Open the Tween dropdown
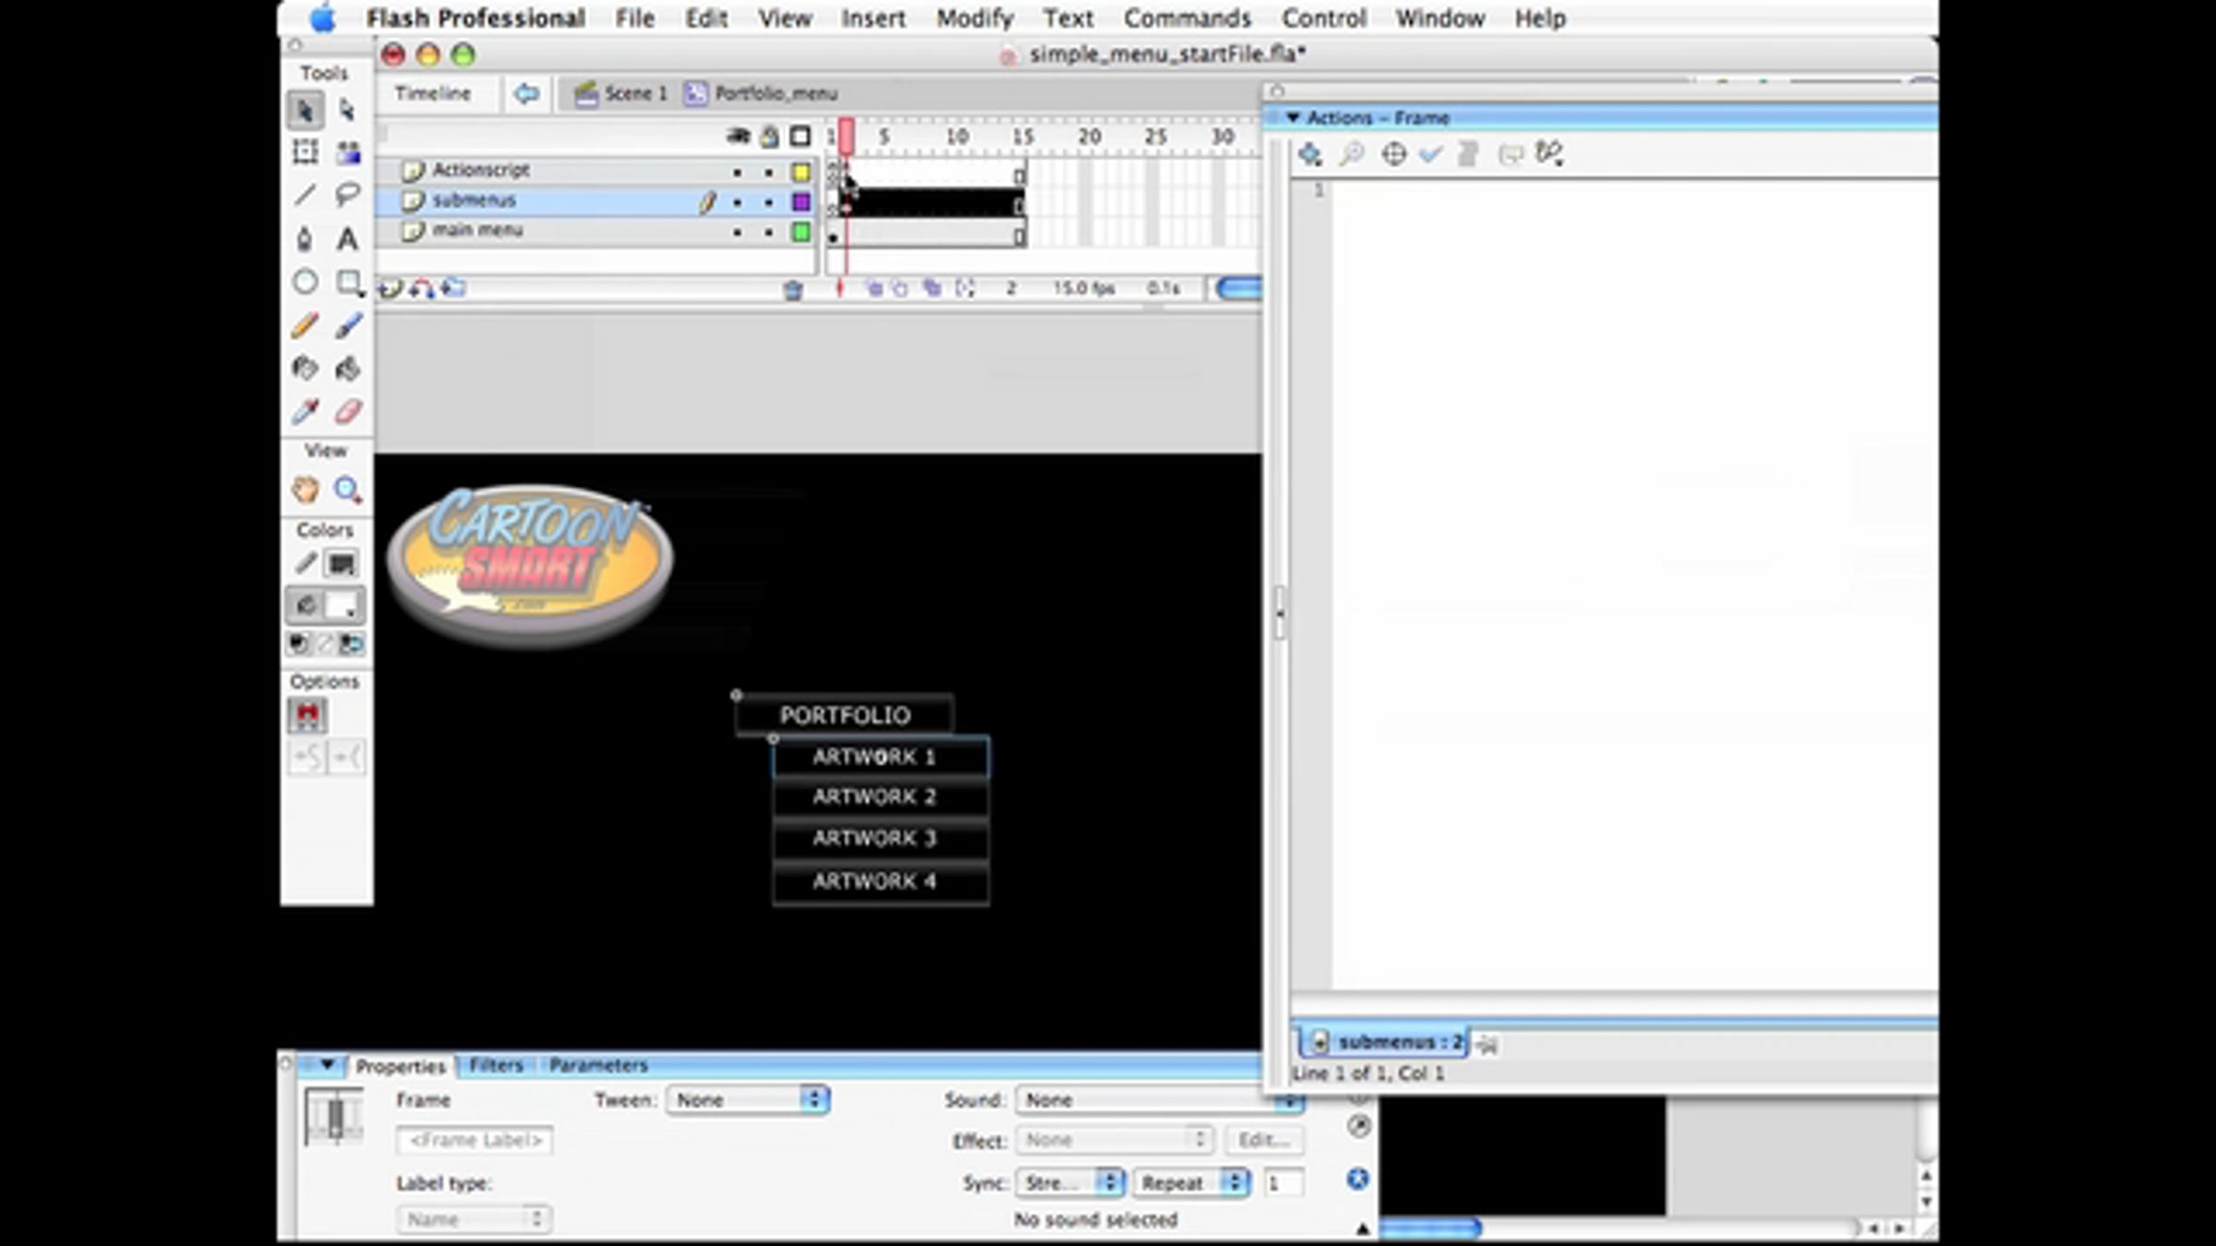The image size is (2216, 1246). coord(748,1100)
